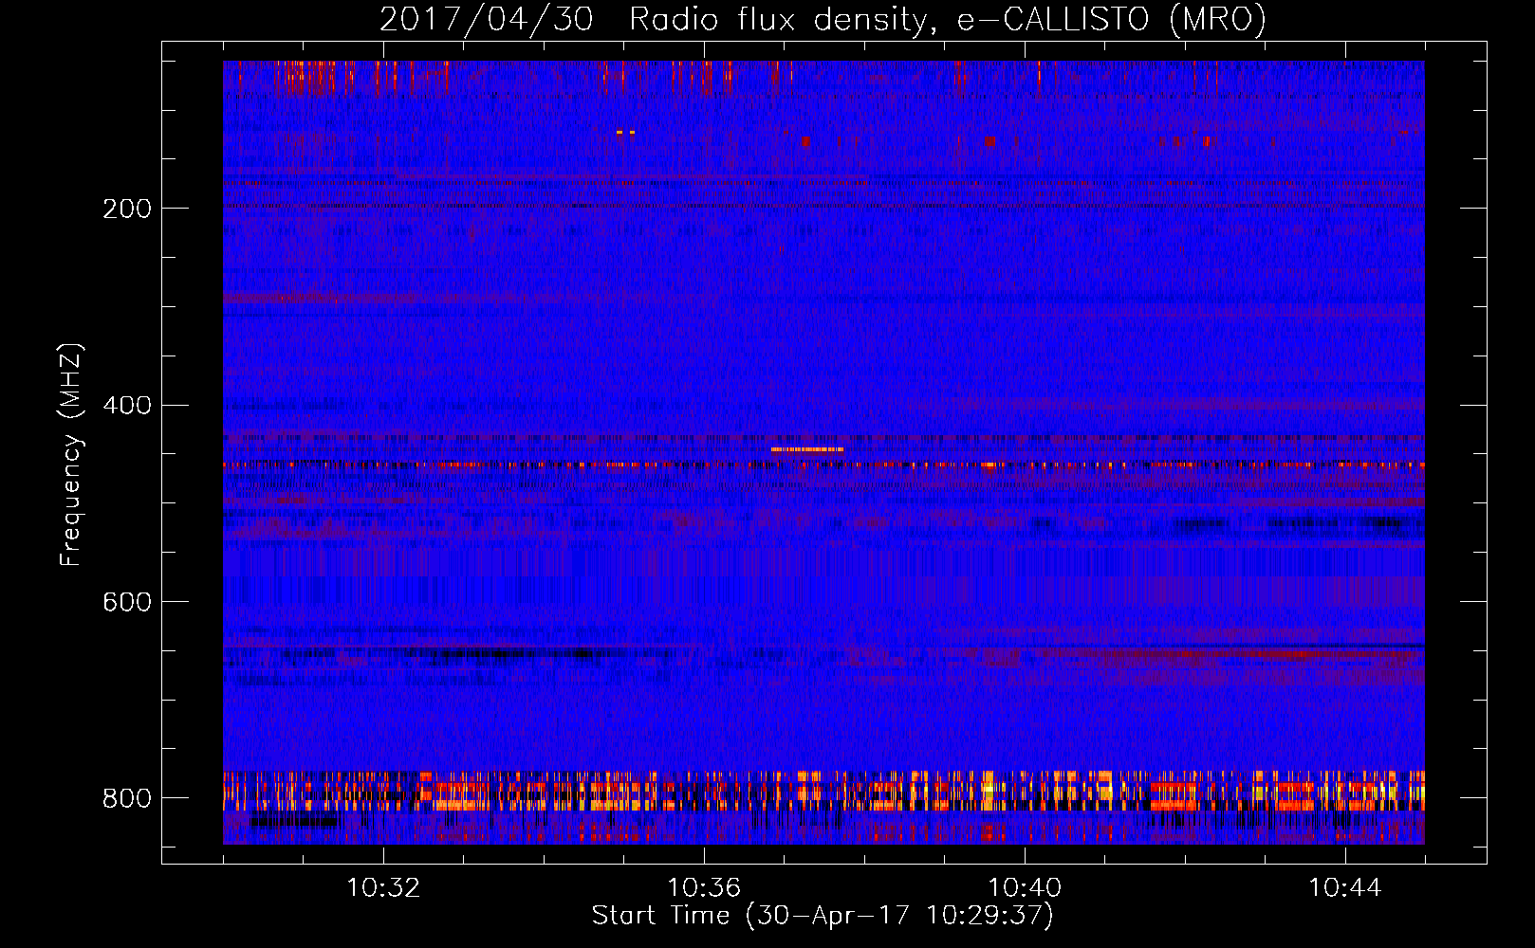The width and height of the screenshot is (1535, 948).
Task: Click the 800 frequency tick label
Action: (x=127, y=798)
